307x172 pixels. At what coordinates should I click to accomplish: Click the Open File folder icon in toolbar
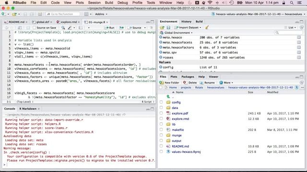(14, 14)
